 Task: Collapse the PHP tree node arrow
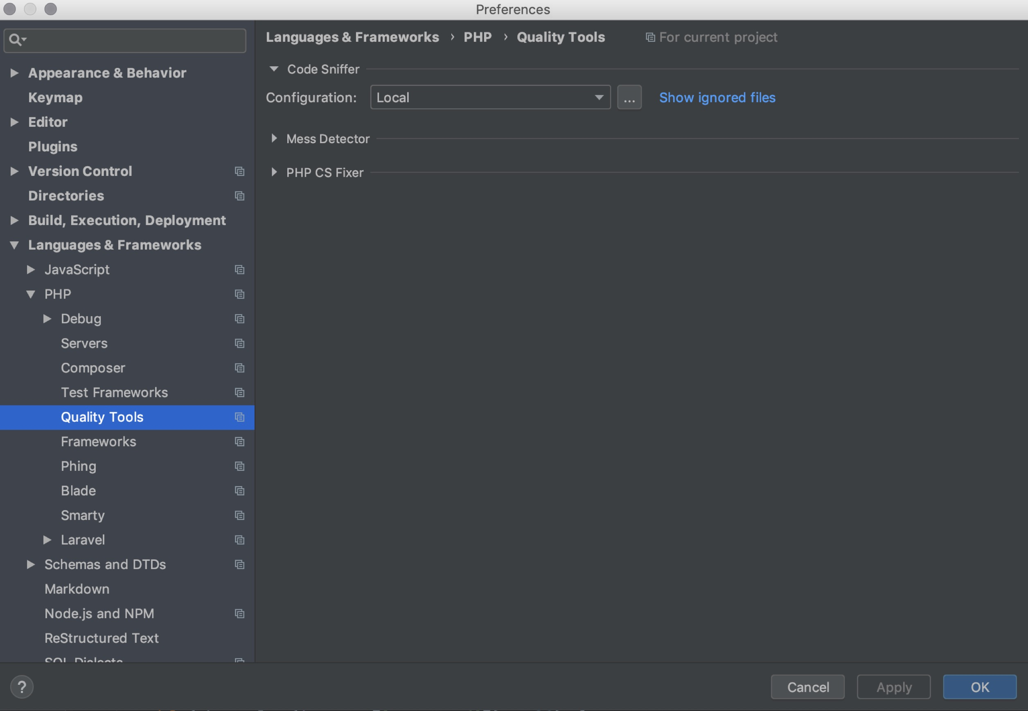click(31, 295)
